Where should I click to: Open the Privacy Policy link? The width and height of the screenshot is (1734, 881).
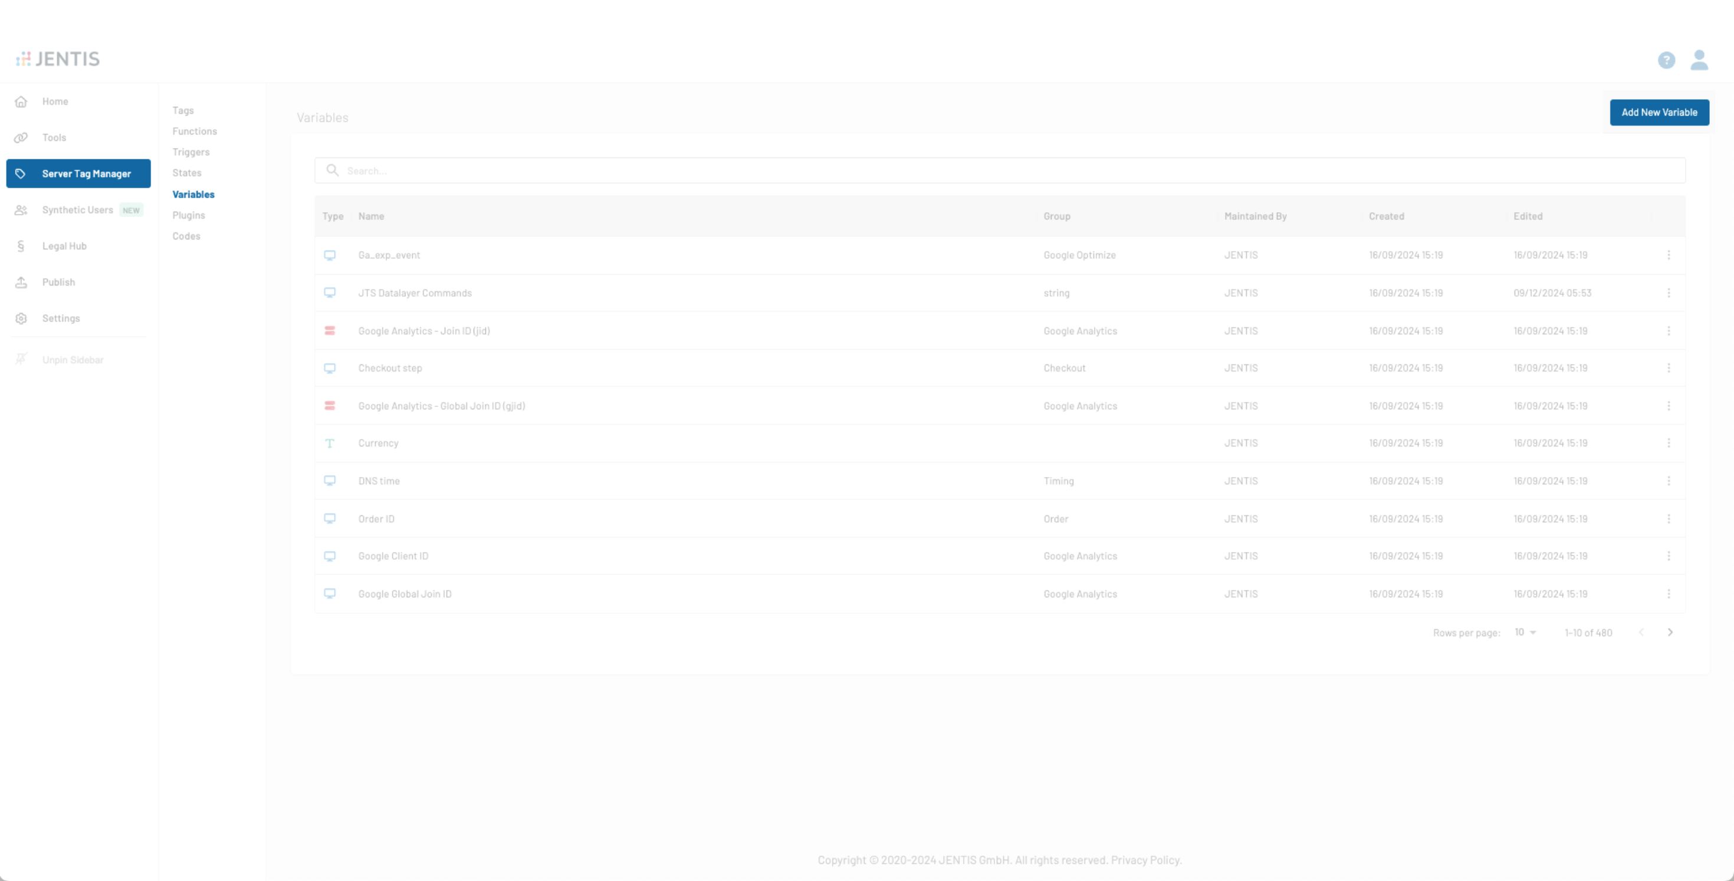pyautogui.click(x=1147, y=860)
